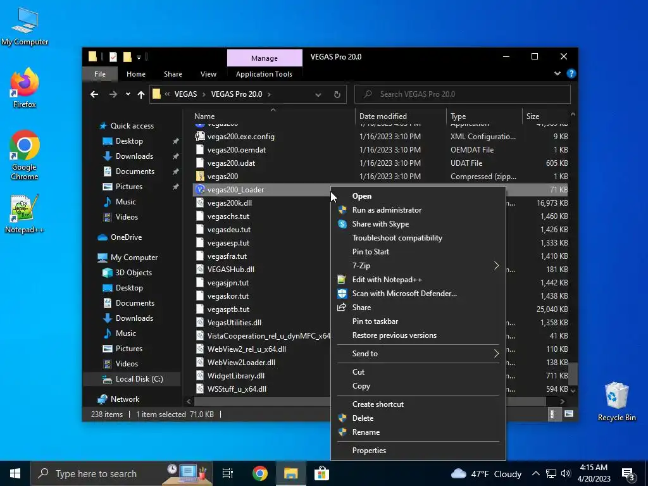648x486 pixels.
Task: Switch to large icons view layout
Action: 569,414
